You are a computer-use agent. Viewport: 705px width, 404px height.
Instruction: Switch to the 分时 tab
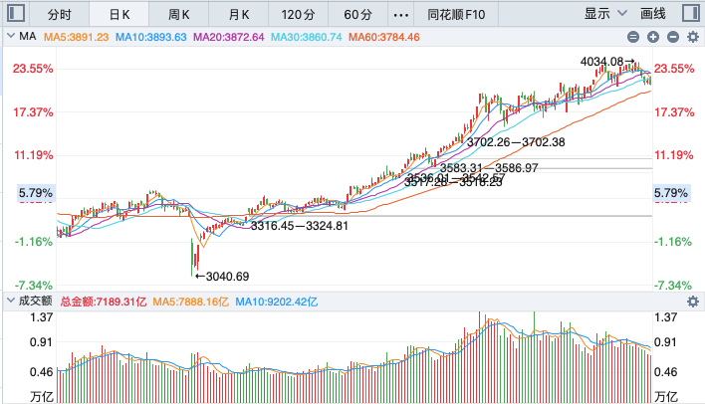[x=60, y=14]
